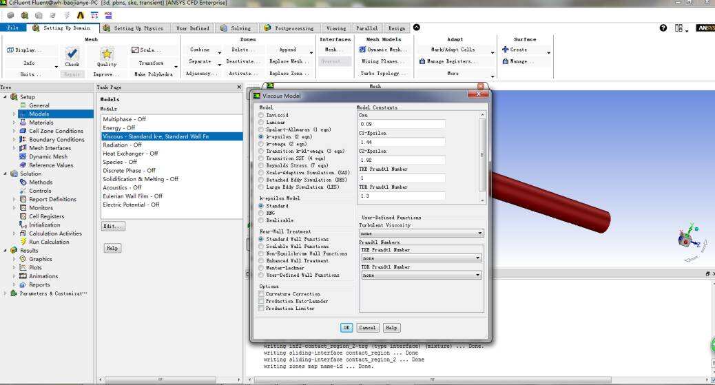
Task: Open Animations under Results
Action: point(43,276)
